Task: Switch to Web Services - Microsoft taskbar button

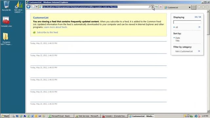Action: (88, 116)
